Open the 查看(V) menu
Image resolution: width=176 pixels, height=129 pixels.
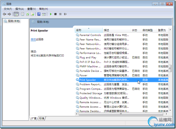(31, 9)
